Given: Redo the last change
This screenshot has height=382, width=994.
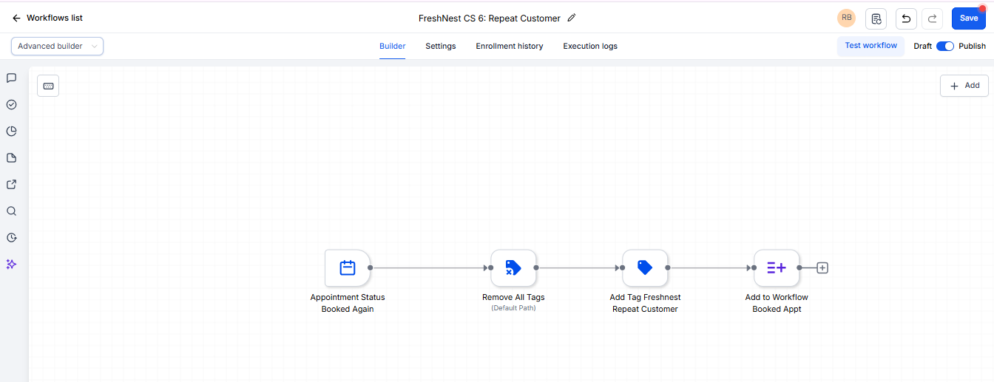Looking at the screenshot, I should coord(932,18).
